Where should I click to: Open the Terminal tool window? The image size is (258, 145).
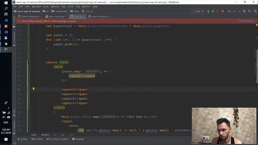click(x=78, y=139)
